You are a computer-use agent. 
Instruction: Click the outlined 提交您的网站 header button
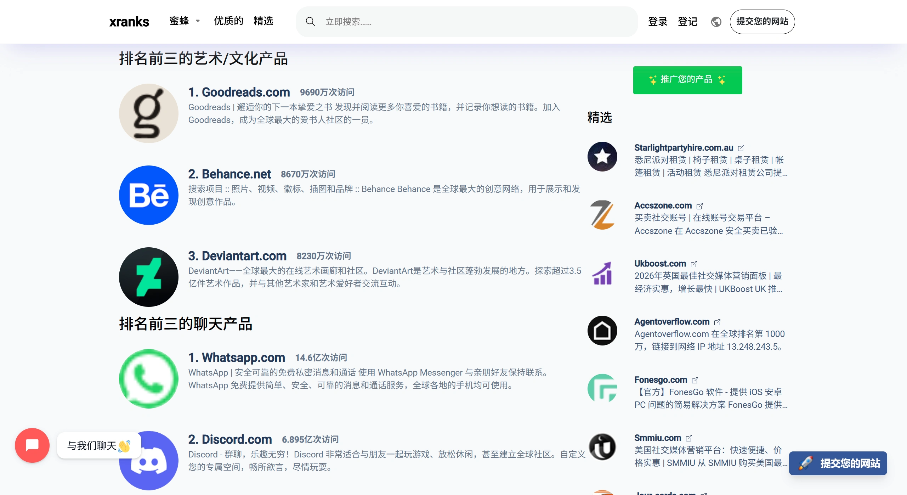(762, 22)
